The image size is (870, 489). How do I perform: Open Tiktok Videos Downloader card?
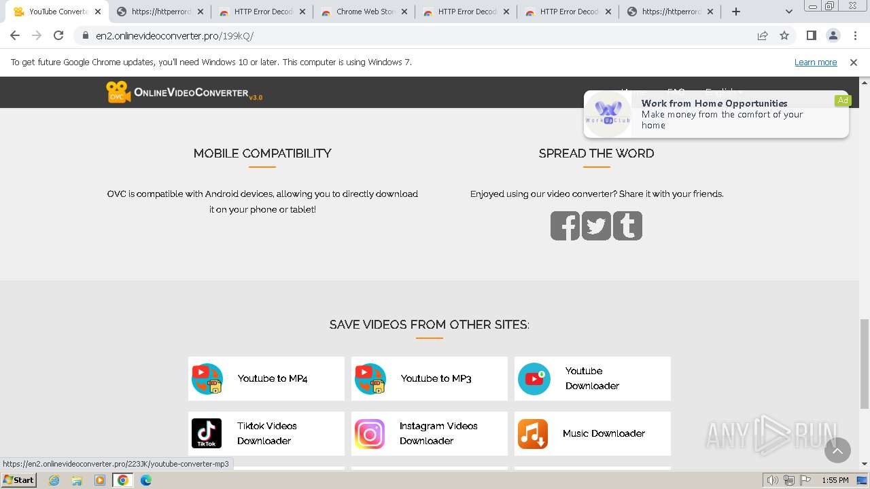coord(266,433)
